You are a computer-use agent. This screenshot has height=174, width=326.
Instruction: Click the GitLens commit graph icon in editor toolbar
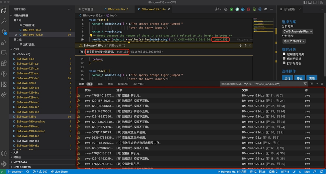(x=265, y=9)
